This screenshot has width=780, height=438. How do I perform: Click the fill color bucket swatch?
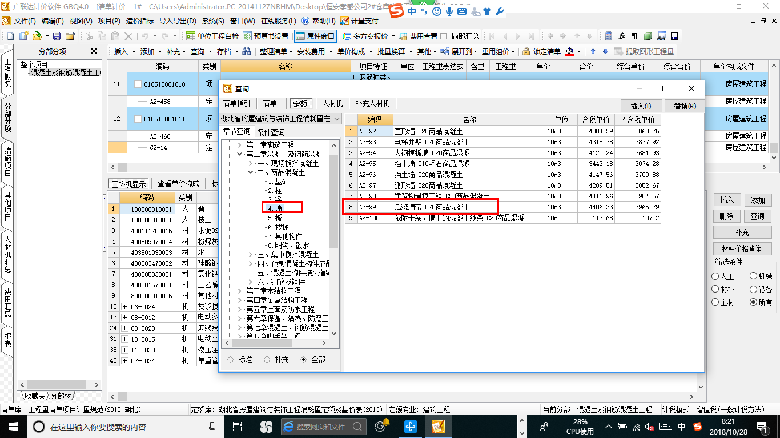click(x=569, y=51)
